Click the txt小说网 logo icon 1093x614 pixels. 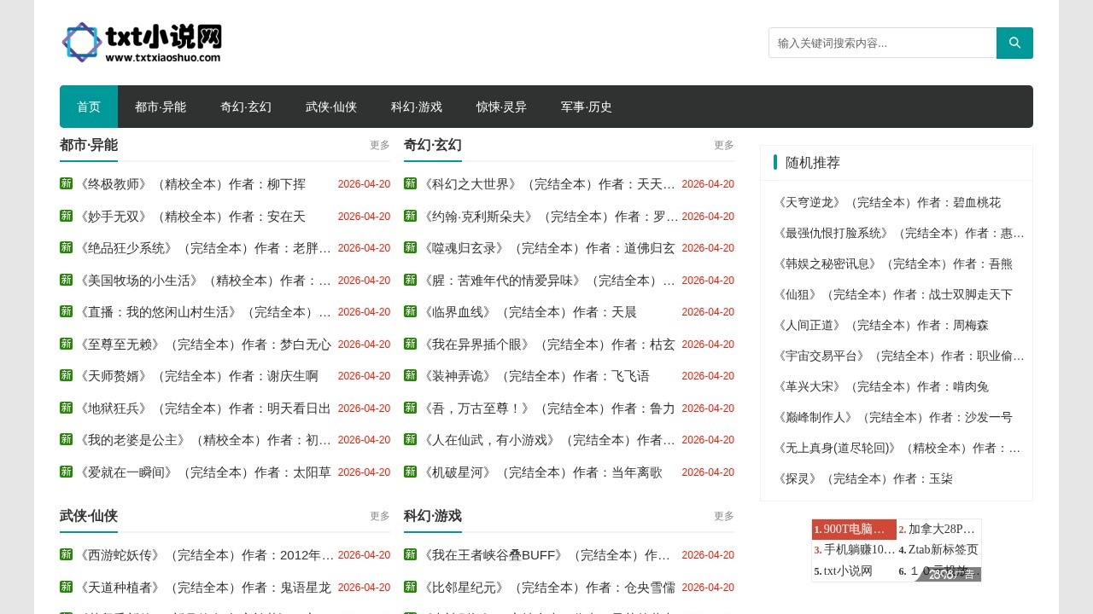pos(82,43)
